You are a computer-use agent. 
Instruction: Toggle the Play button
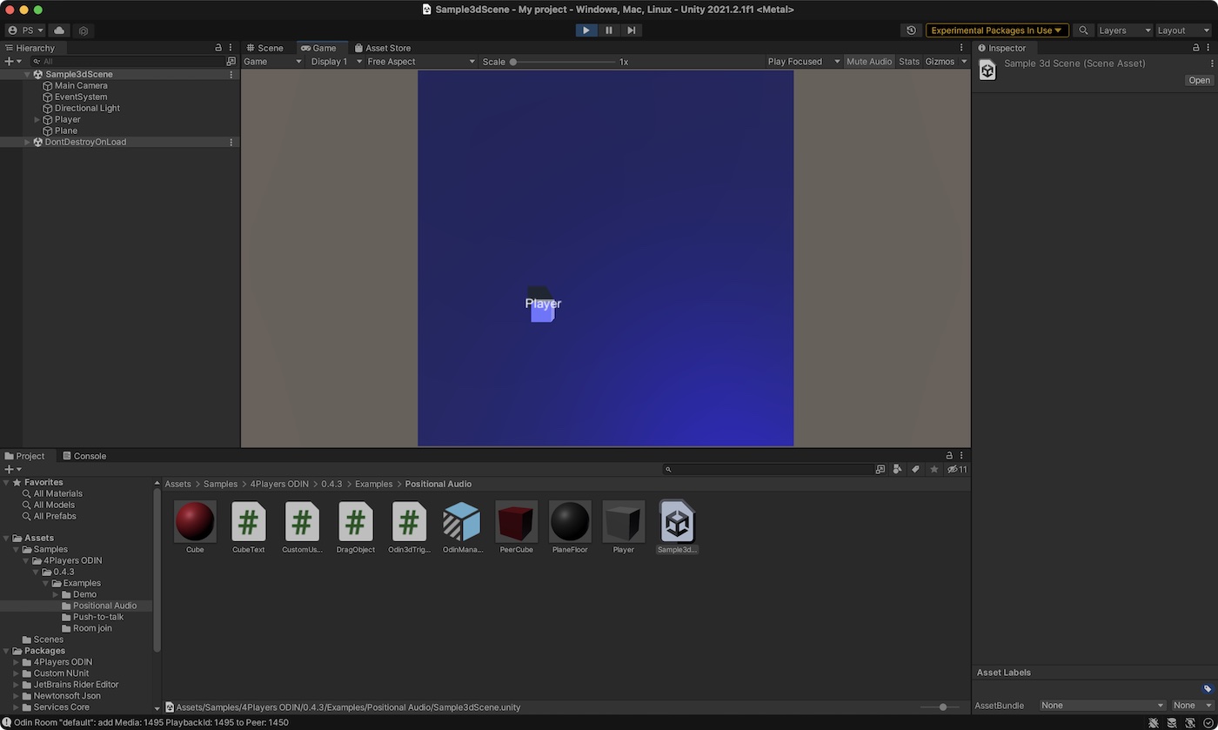click(586, 30)
